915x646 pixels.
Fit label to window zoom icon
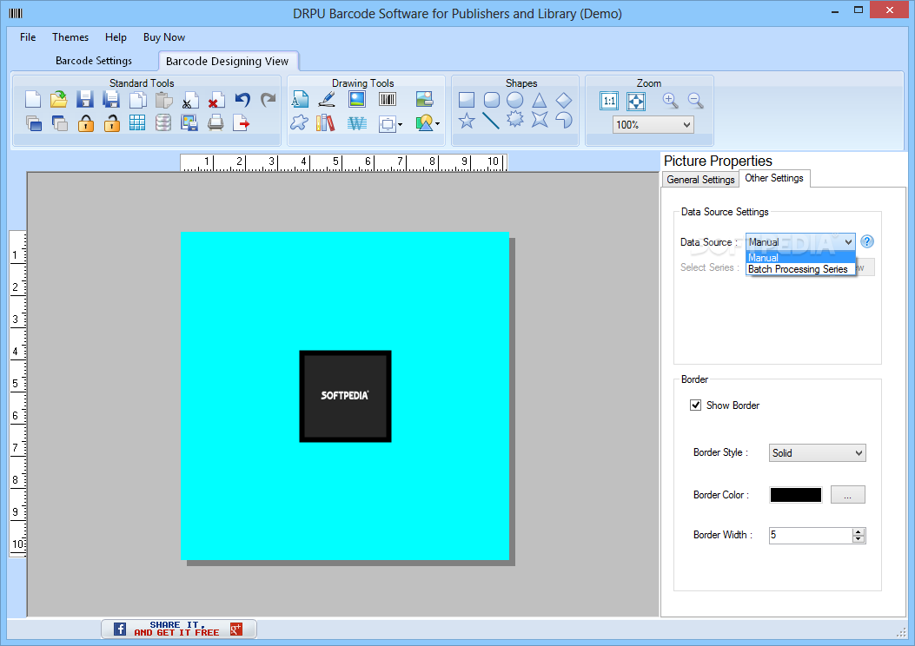[x=636, y=101]
